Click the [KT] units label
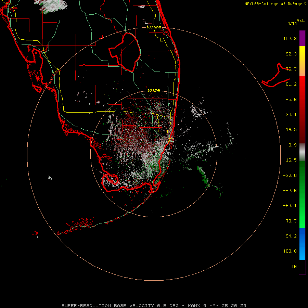Screen dimensions: 308x308 point(292,24)
